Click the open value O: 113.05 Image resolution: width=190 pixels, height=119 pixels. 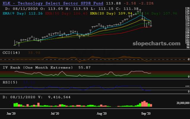tap(52, 9)
